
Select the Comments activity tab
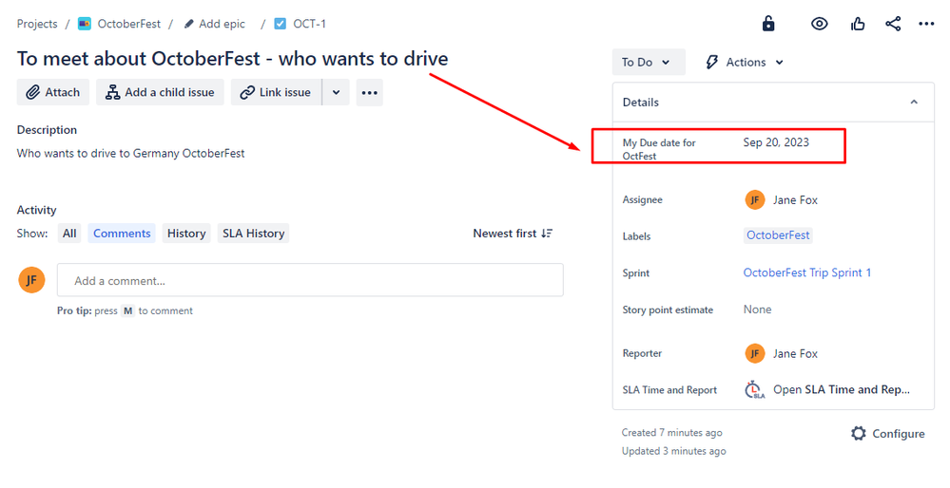pyautogui.click(x=122, y=234)
